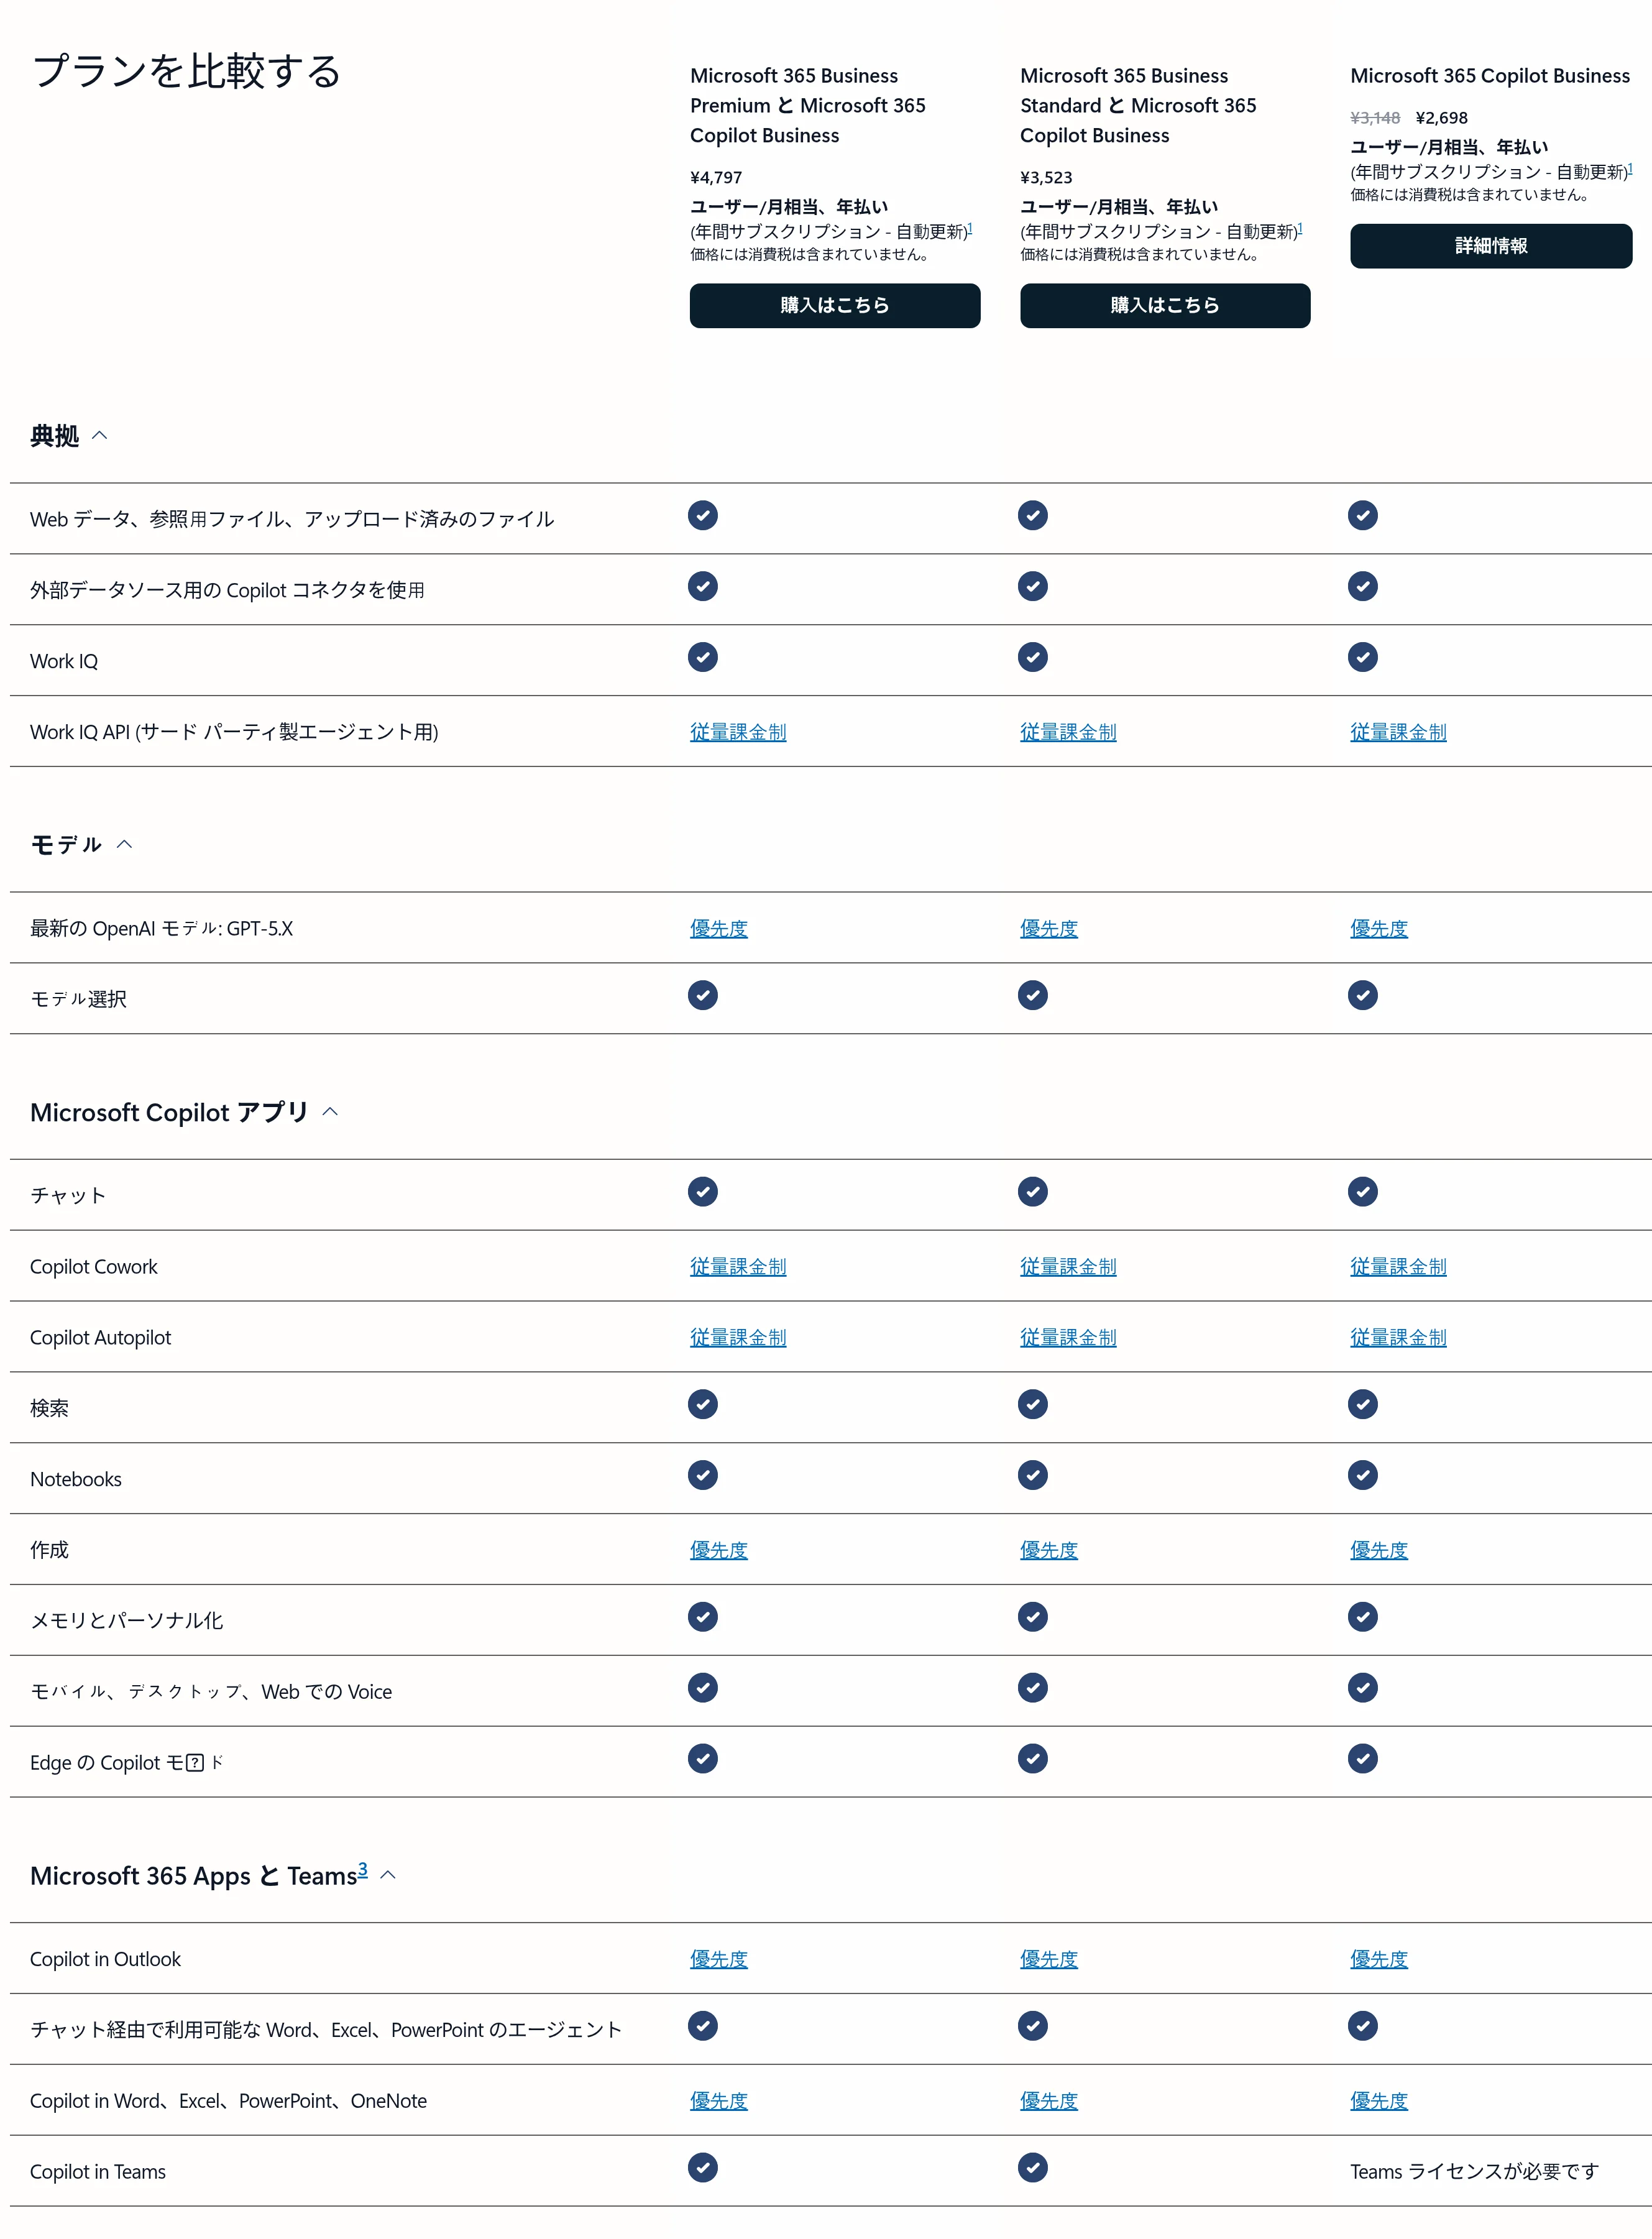Click checkmark icon for Work IQ, Premium column
Image resolution: width=1652 pixels, height=2239 pixels.
click(703, 658)
